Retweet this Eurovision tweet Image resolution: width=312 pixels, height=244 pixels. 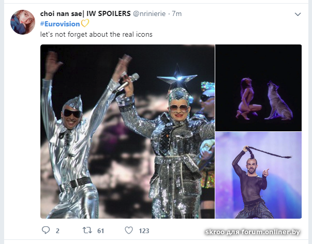[88, 231]
